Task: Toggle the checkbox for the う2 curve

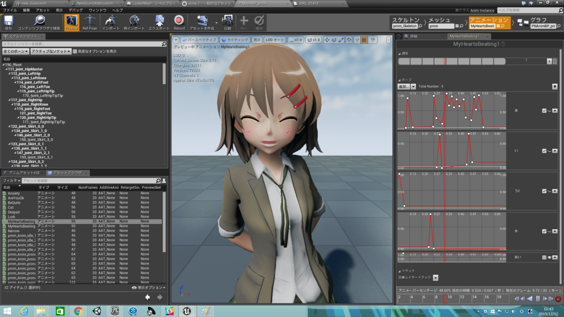Action: (544, 191)
